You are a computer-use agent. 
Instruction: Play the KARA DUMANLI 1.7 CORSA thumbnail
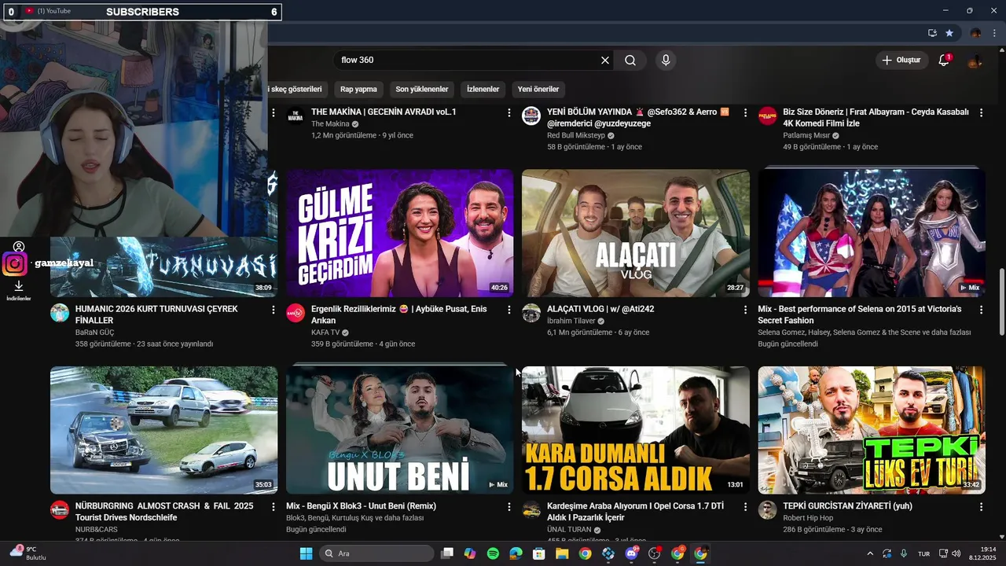[x=635, y=430]
